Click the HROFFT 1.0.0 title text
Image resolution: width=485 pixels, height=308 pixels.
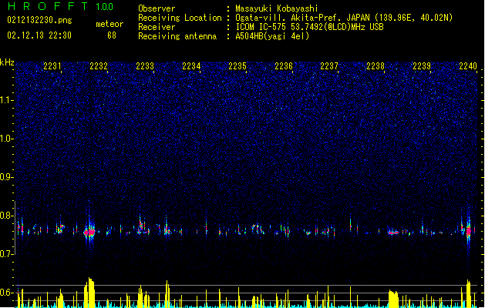[x=60, y=6]
